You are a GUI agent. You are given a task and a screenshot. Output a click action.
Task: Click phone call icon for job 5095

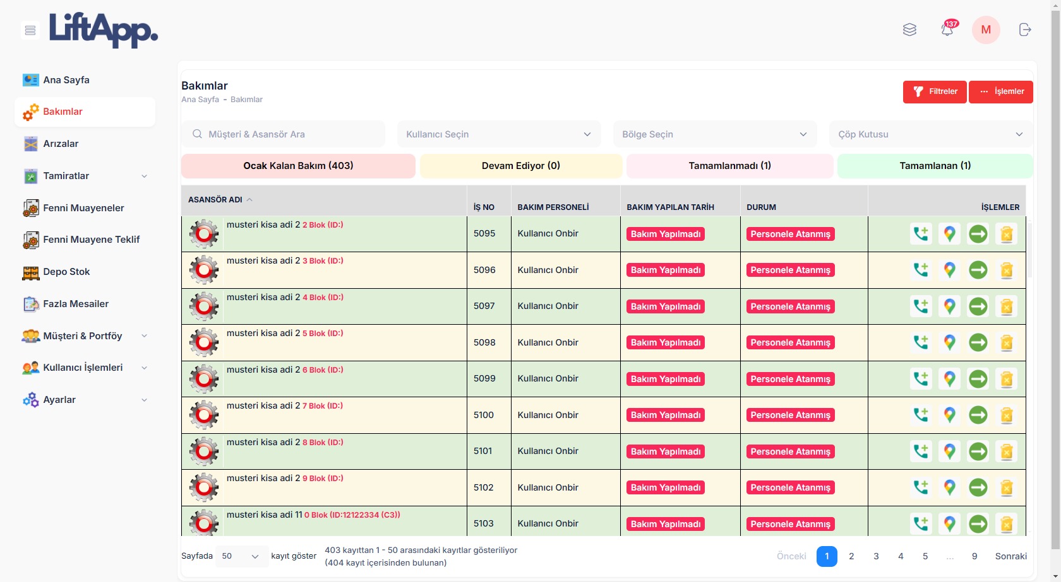coord(921,234)
